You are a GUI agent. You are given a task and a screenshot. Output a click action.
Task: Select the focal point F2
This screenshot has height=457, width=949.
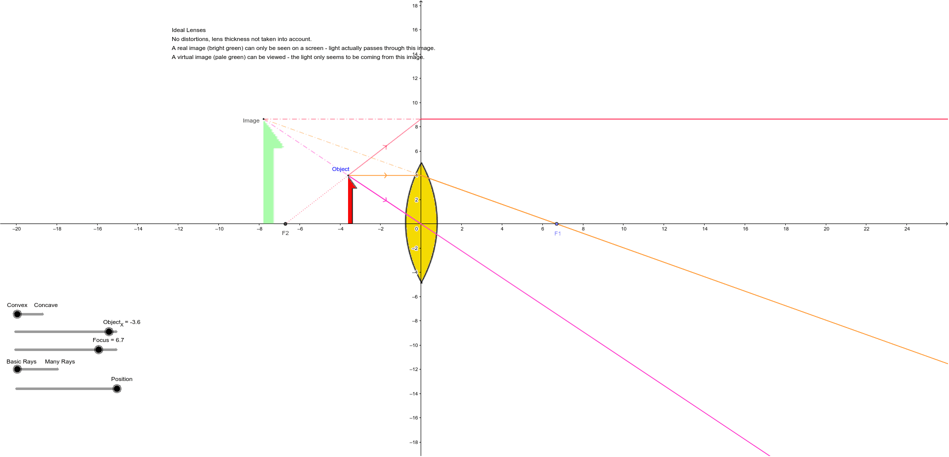[x=285, y=223]
